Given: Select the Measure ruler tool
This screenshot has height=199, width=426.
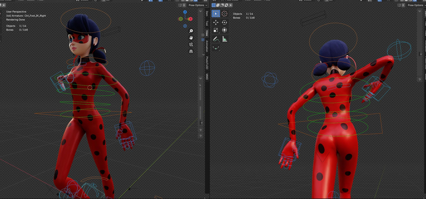Looking at the screenshot, I should click(x=225, y=39).
